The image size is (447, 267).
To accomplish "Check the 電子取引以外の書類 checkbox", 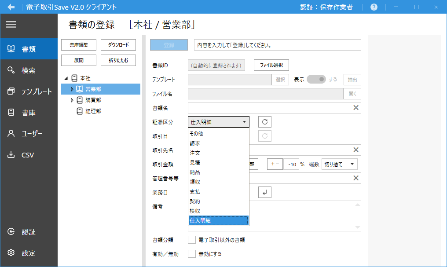I will 192,240.
